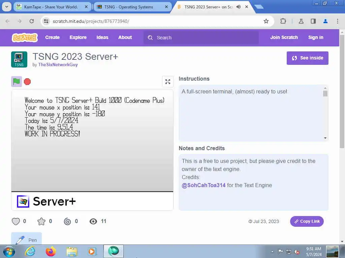Open the About menu item

pos(125,38)
